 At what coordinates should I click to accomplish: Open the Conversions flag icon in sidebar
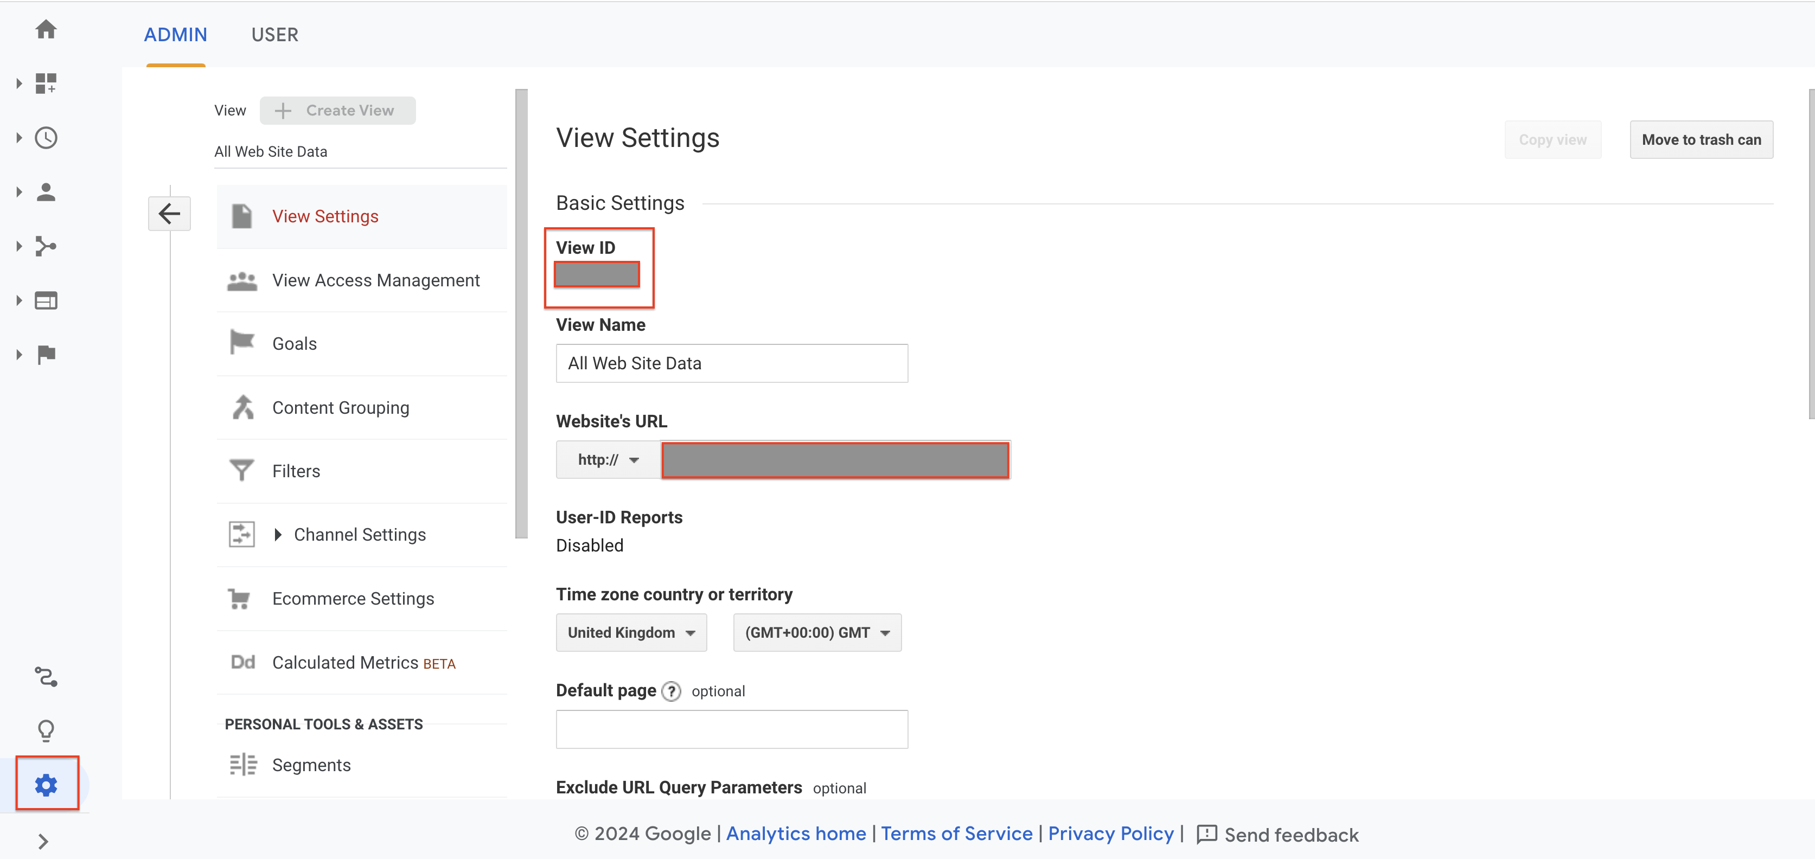pos(46,355)
